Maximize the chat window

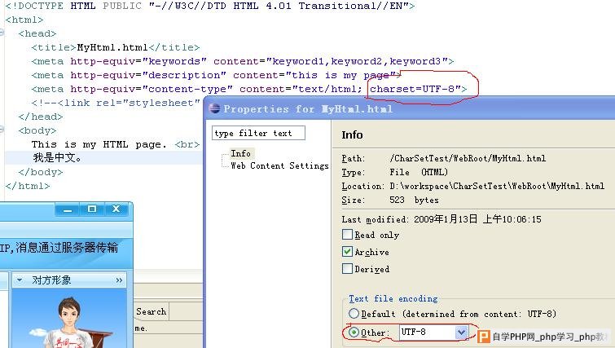[92, 209]
